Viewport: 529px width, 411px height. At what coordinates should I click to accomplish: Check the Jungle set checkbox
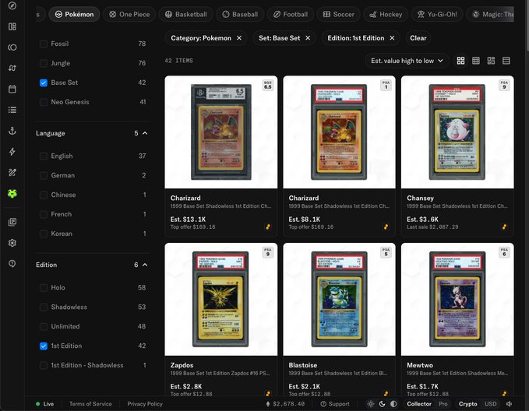[43, 63]
